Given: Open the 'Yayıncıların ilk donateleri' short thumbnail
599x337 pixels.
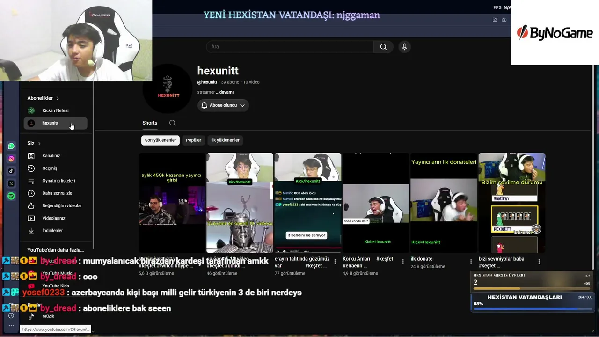Looking at the screenshot, I should (444, 203).
